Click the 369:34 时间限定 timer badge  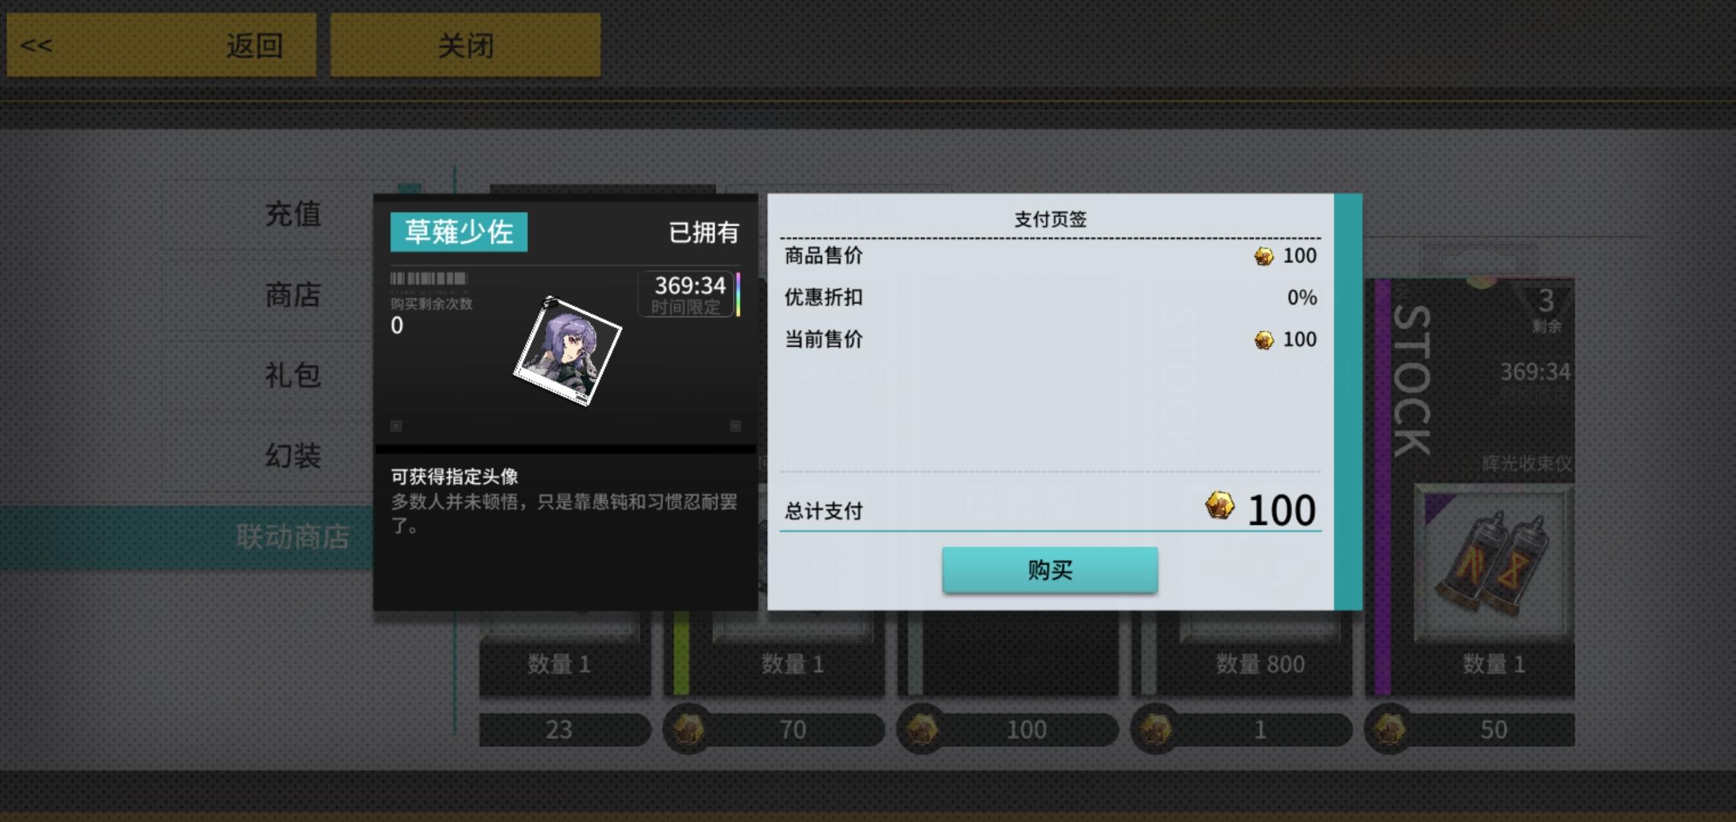pyautogui.click(x=688, y=294)
